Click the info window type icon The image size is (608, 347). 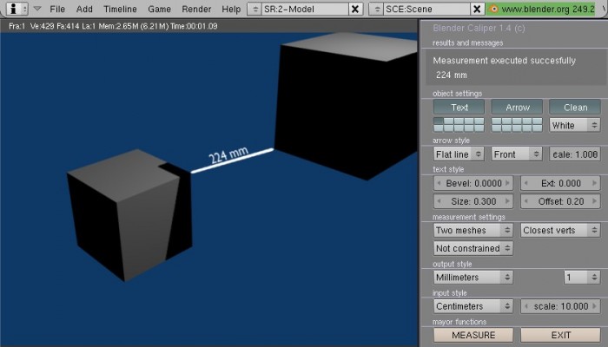[x=12, y=8]
